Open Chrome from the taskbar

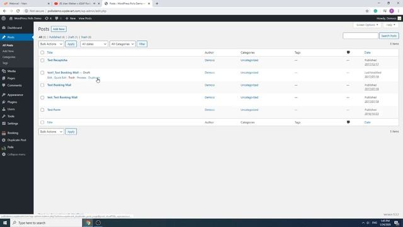tap(88, 223)
